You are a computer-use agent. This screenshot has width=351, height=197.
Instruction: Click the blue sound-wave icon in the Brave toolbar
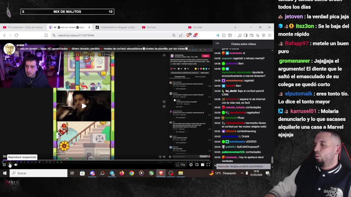(x=218, y=35)
